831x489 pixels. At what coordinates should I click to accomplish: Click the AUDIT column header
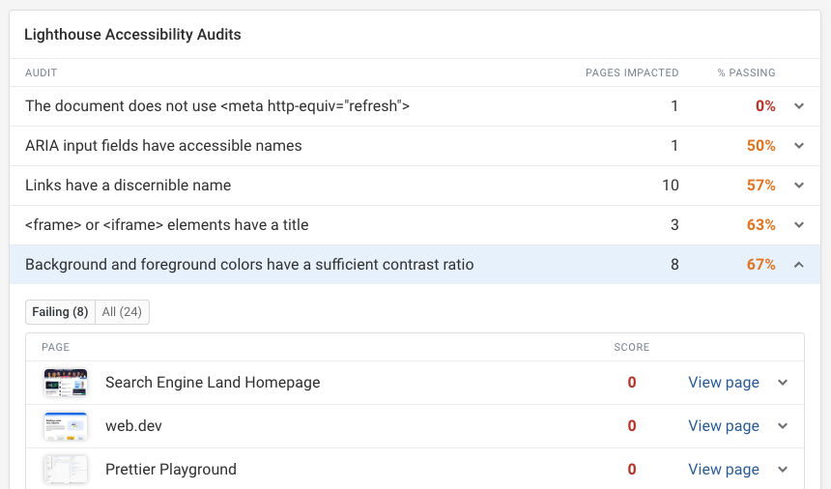[42, 73]
